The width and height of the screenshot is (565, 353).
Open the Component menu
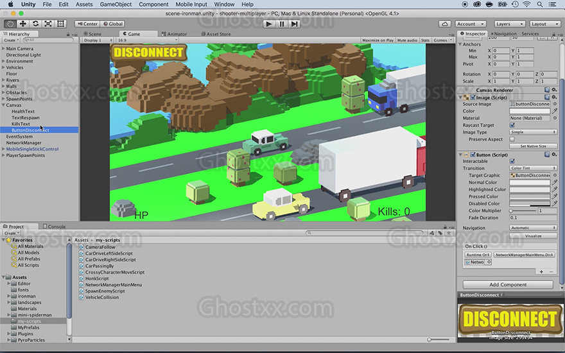pos(153,4)
